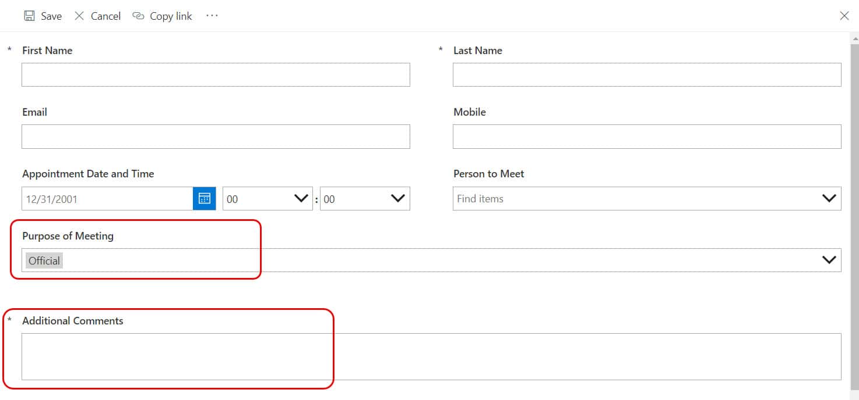Click the Appointment Date and Time label
The image size is (859, 400).
tap(88, 174)
